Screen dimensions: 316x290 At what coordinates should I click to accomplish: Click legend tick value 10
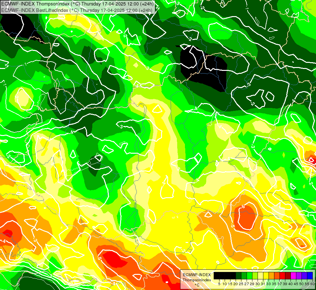pos(225,284)
